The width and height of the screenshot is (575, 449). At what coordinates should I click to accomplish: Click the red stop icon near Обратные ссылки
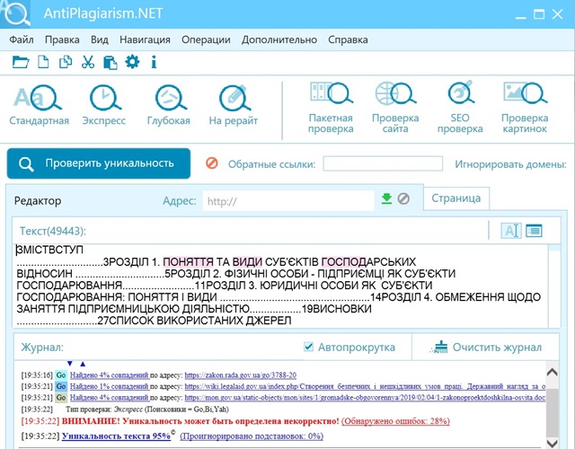pyautogui.click(x=212, y=163)
